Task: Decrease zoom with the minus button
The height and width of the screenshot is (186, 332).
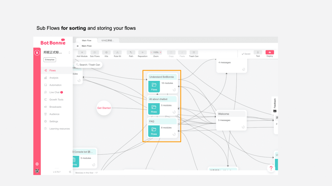Action: (x=151, y=52)
